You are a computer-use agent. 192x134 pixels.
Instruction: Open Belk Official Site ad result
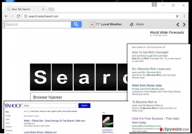pos(54,121)
